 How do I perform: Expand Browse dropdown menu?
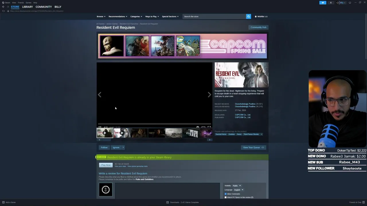101,16
